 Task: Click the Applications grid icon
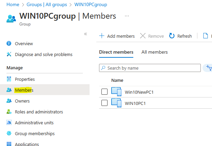(9, 144)
